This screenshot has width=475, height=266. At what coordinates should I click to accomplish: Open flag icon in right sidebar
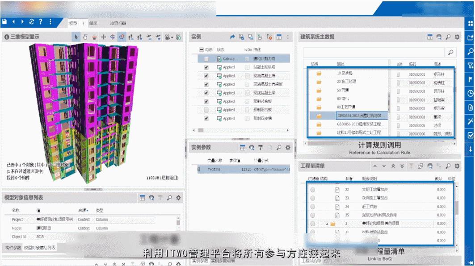(x=471, y=79)
